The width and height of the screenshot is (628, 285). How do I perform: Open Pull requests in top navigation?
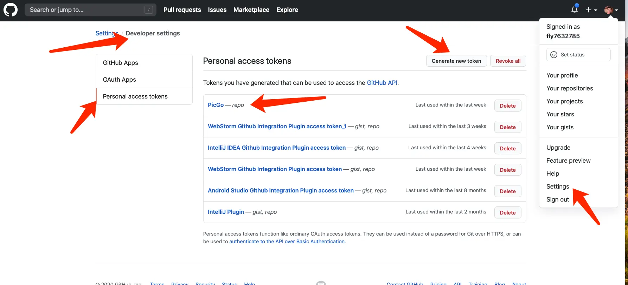point(182,10)
